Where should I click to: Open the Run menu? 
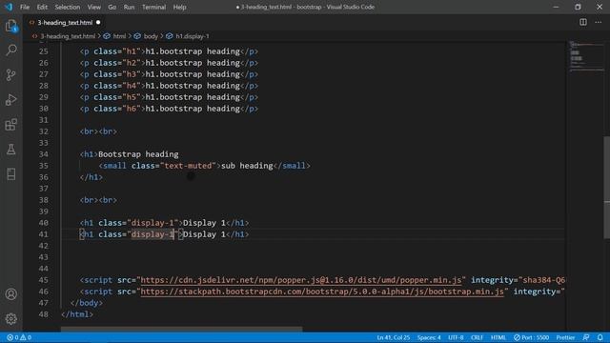tap(129, 7)
